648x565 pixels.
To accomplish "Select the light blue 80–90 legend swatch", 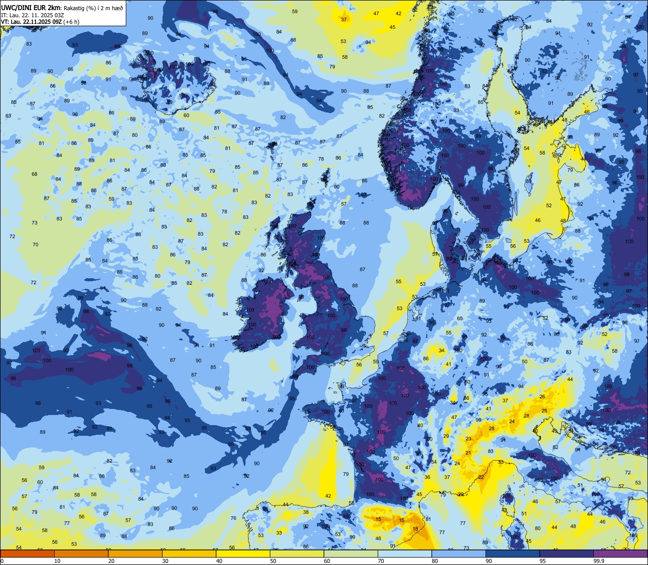I will pyautogui.click(x=459, y=554).
